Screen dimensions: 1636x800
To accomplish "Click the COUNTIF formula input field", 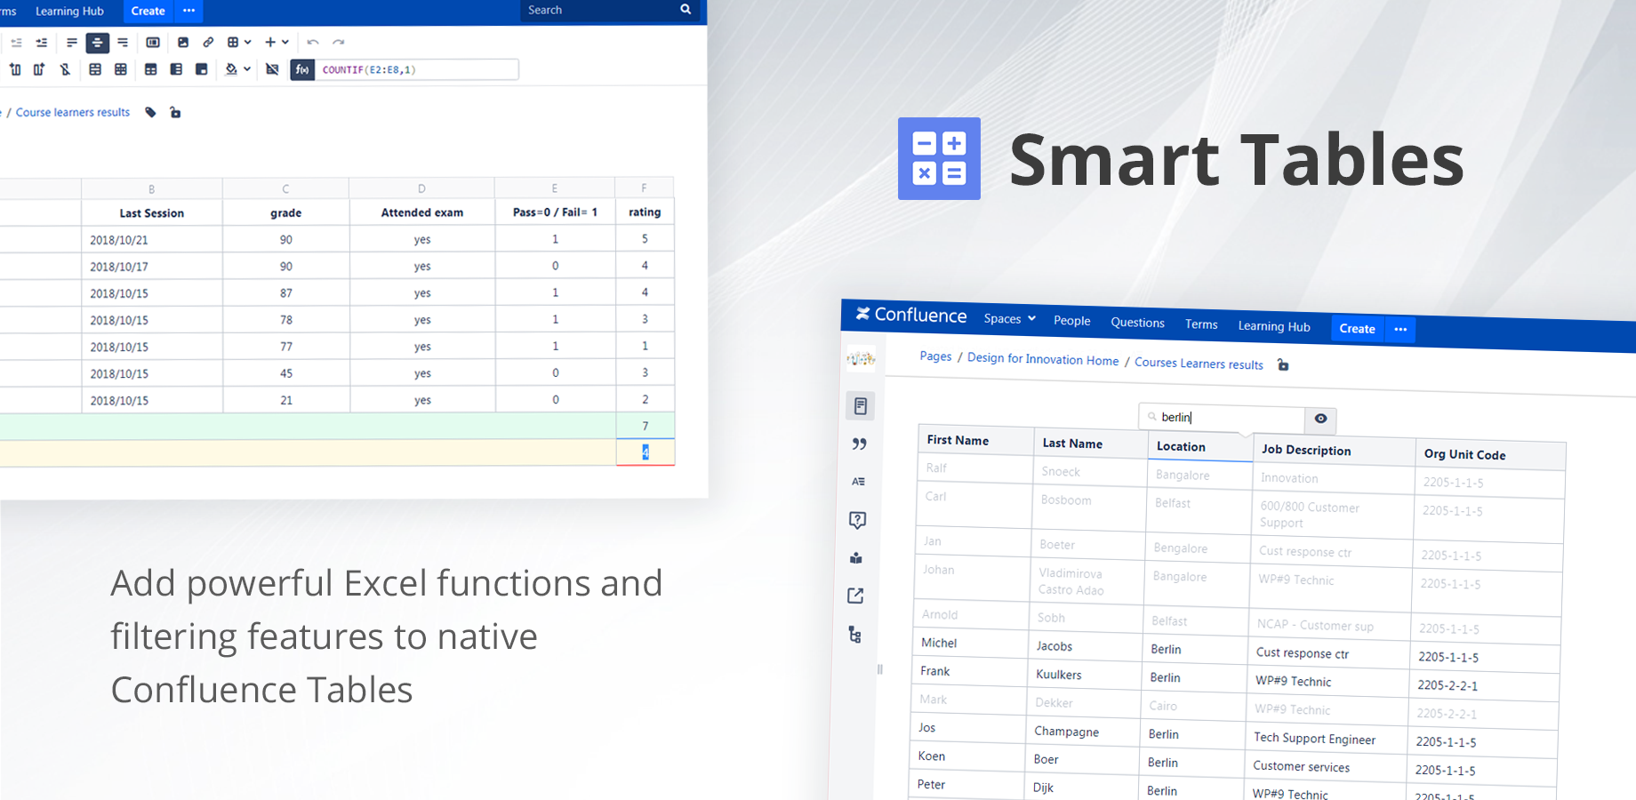I will [416, 69].
